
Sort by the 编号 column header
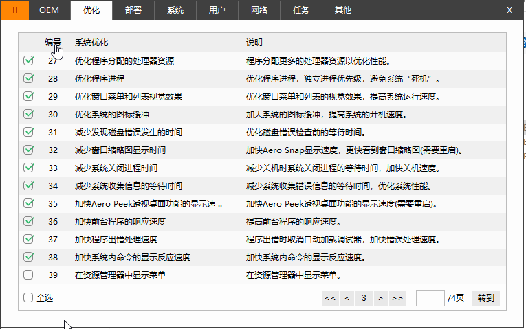(53, 43)
